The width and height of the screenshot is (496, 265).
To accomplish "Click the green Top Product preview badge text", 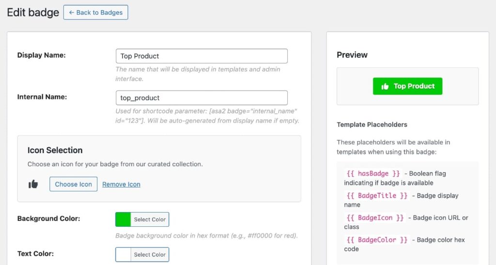I will (414, 86).
